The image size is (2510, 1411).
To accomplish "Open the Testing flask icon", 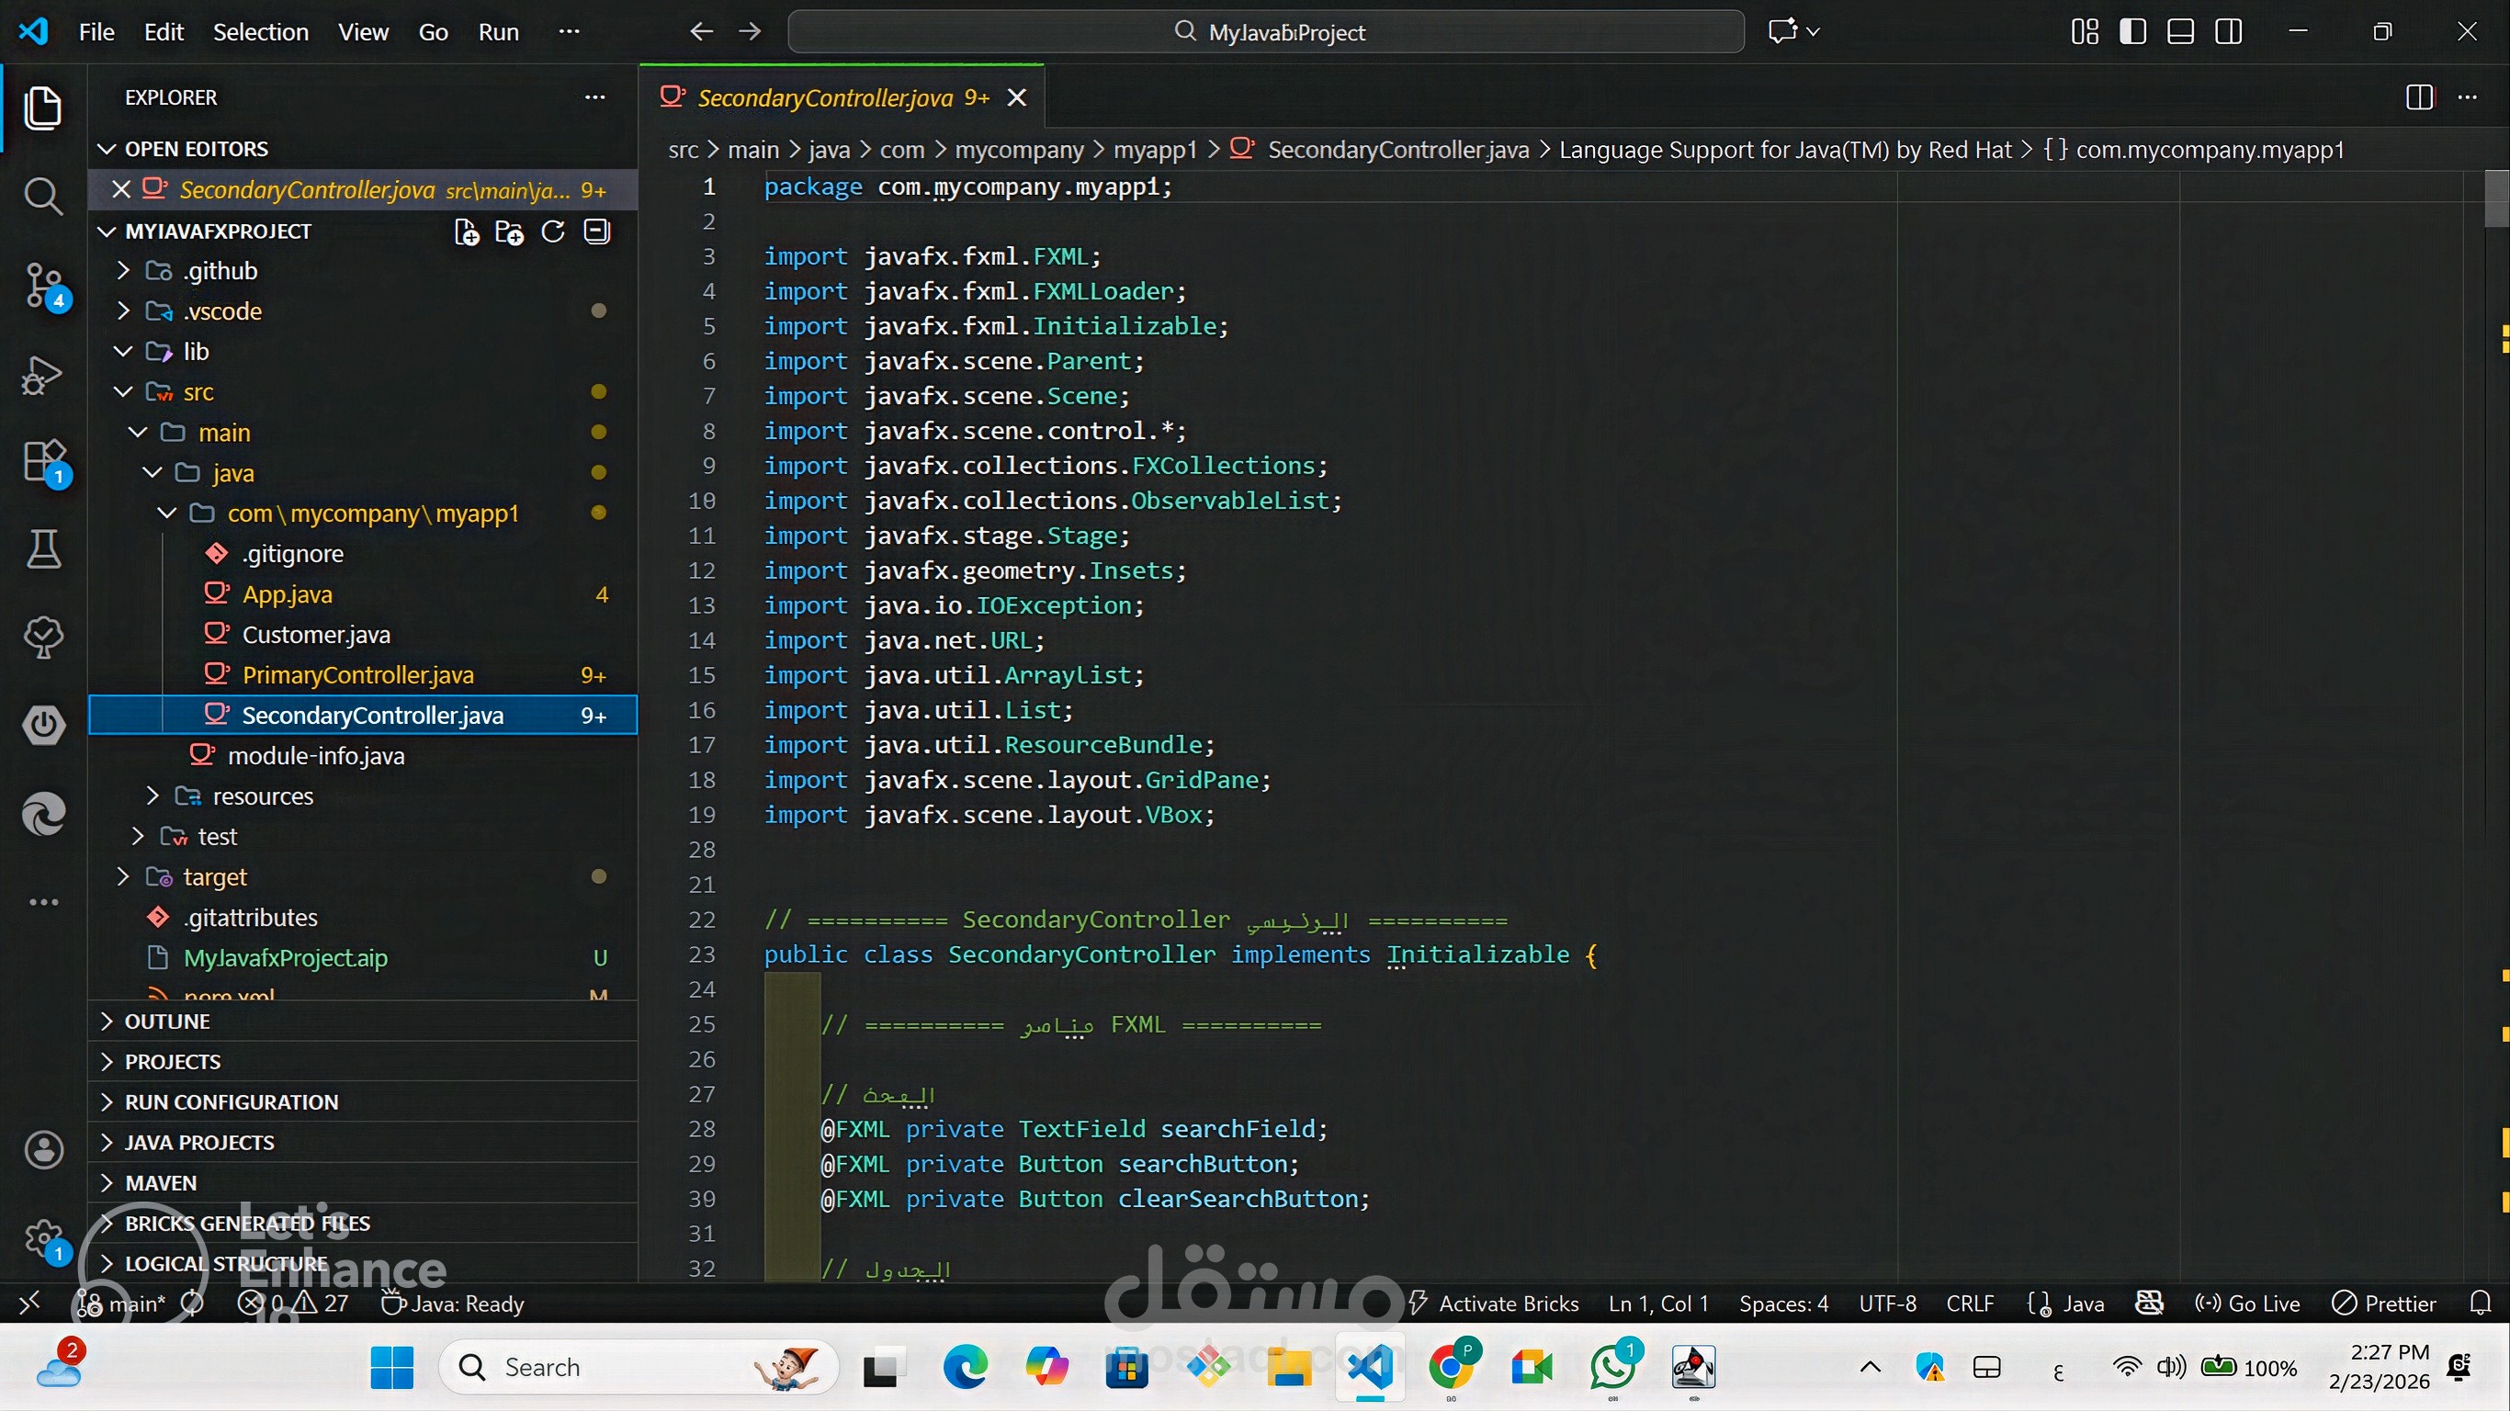I will click(x=43, y=549).
